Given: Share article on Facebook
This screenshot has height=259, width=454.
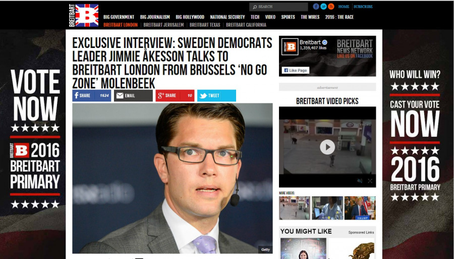Looking at the screenshot, I should pos(91,95).
